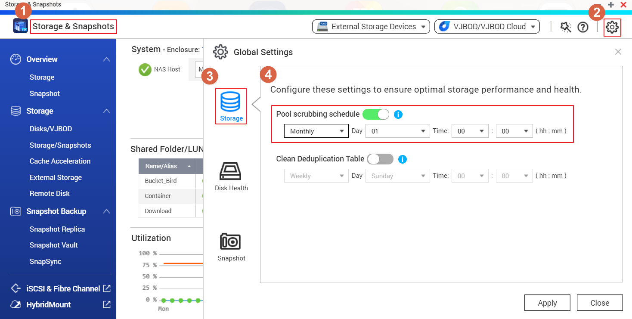Open Global Settings via gear icon
This screenshot has height=319, width=632.
pyautogui.click(x=612, y=28)
